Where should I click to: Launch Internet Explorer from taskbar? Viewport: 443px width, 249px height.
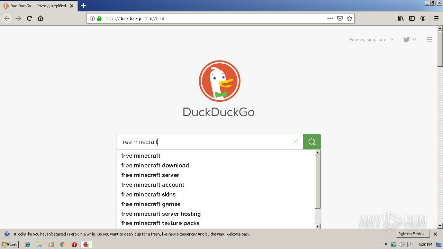click(x=28, y=245)
